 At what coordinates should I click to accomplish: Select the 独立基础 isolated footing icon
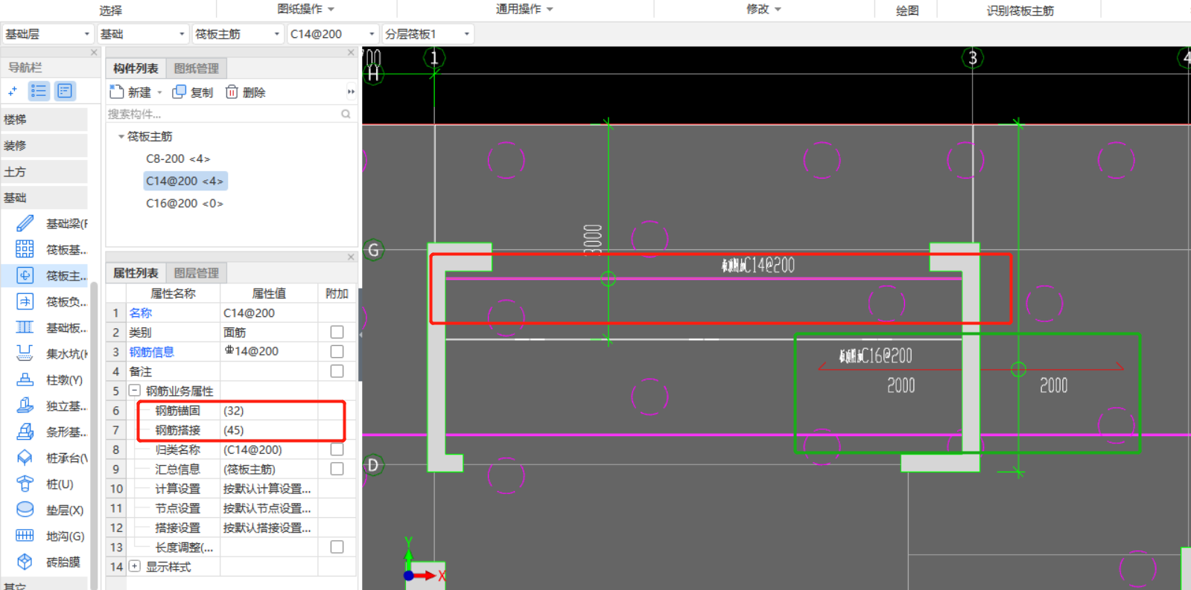coord(25,405)
